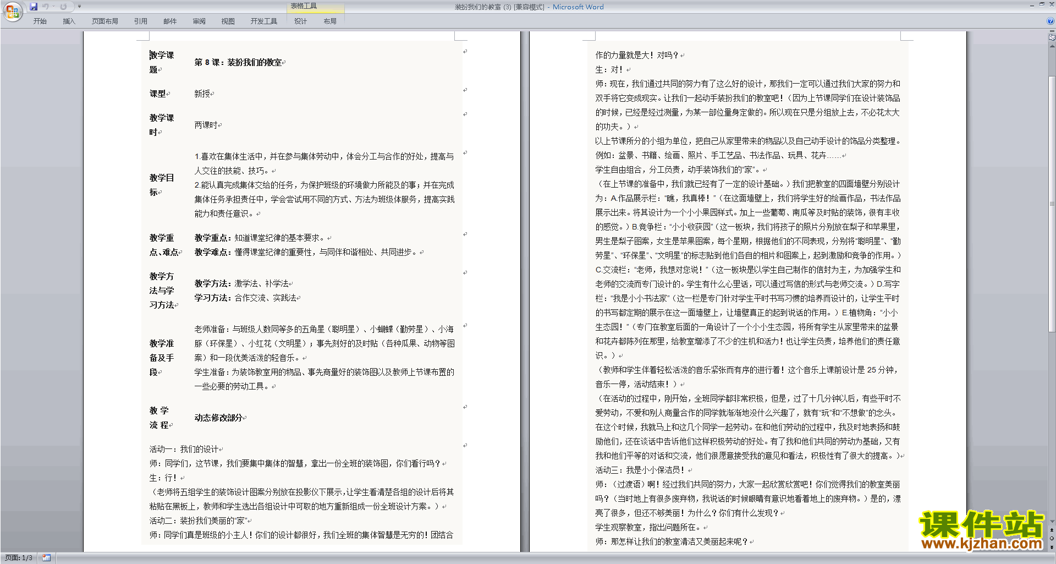Click the macro recording status bar icon
The width and height of the screenshot is (1056, 564).
coord(47,558)
